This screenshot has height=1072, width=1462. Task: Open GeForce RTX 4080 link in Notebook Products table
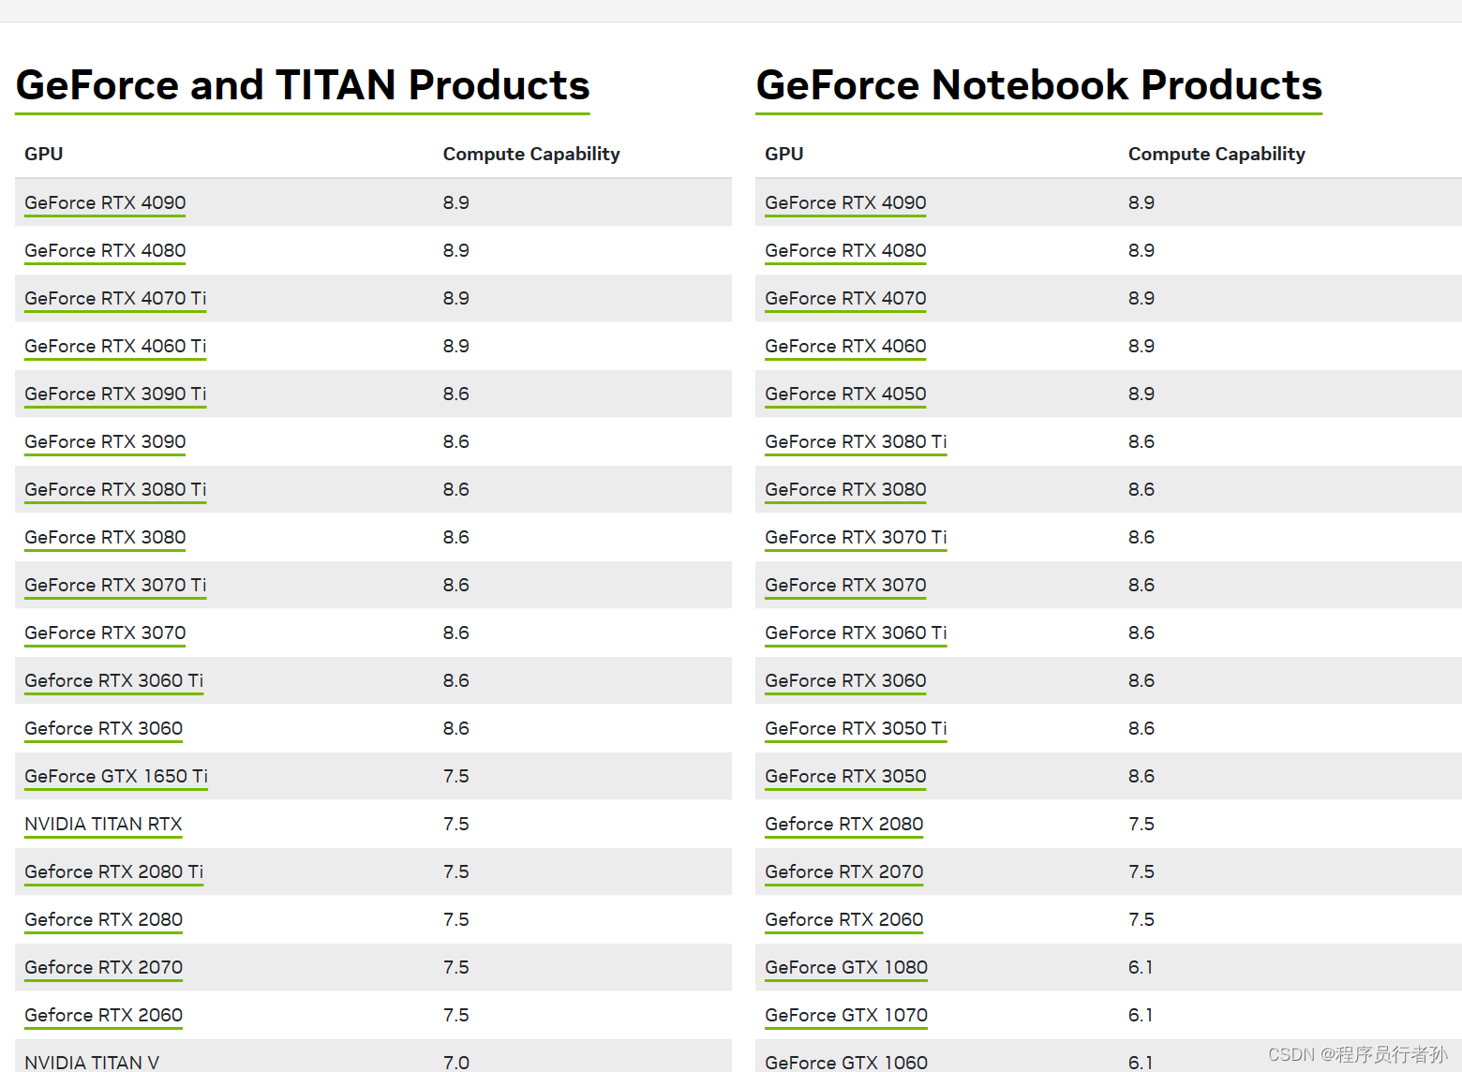tap(845, 250)
